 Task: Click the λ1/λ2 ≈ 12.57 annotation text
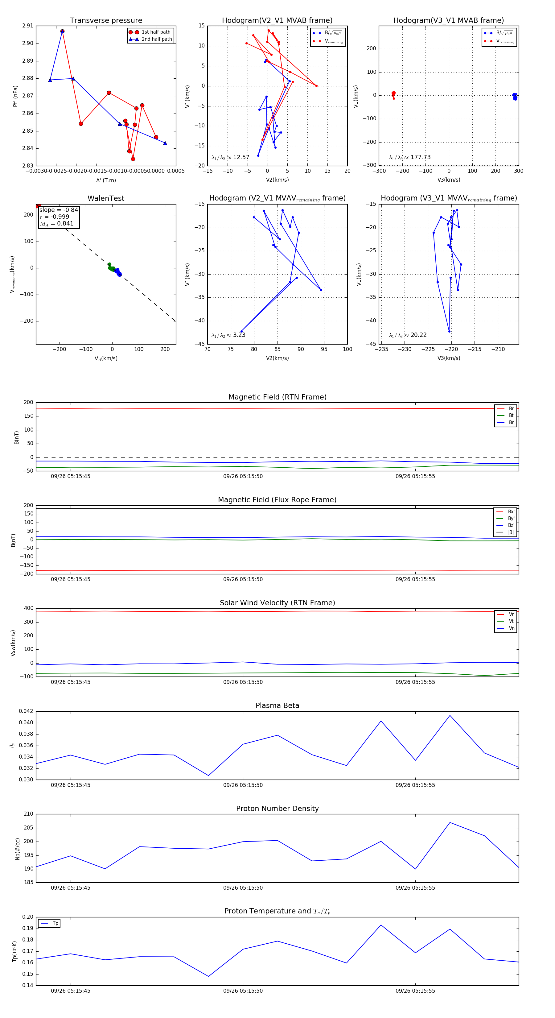[x=230, y=157]
